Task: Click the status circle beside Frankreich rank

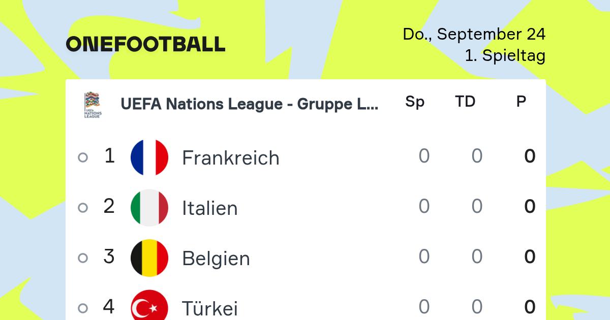Action: click(x=83, y=157)
